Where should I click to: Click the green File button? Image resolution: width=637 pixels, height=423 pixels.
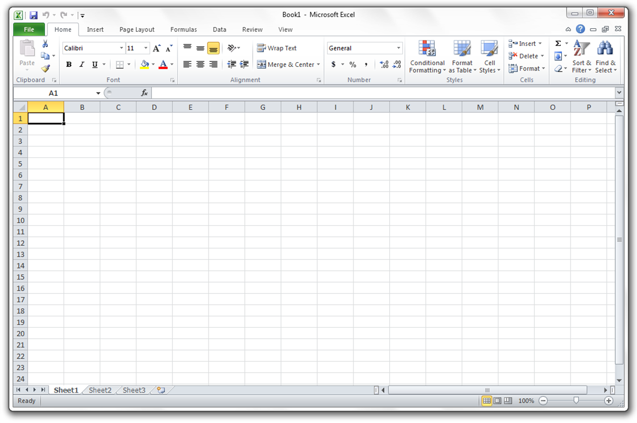[29, 29]
